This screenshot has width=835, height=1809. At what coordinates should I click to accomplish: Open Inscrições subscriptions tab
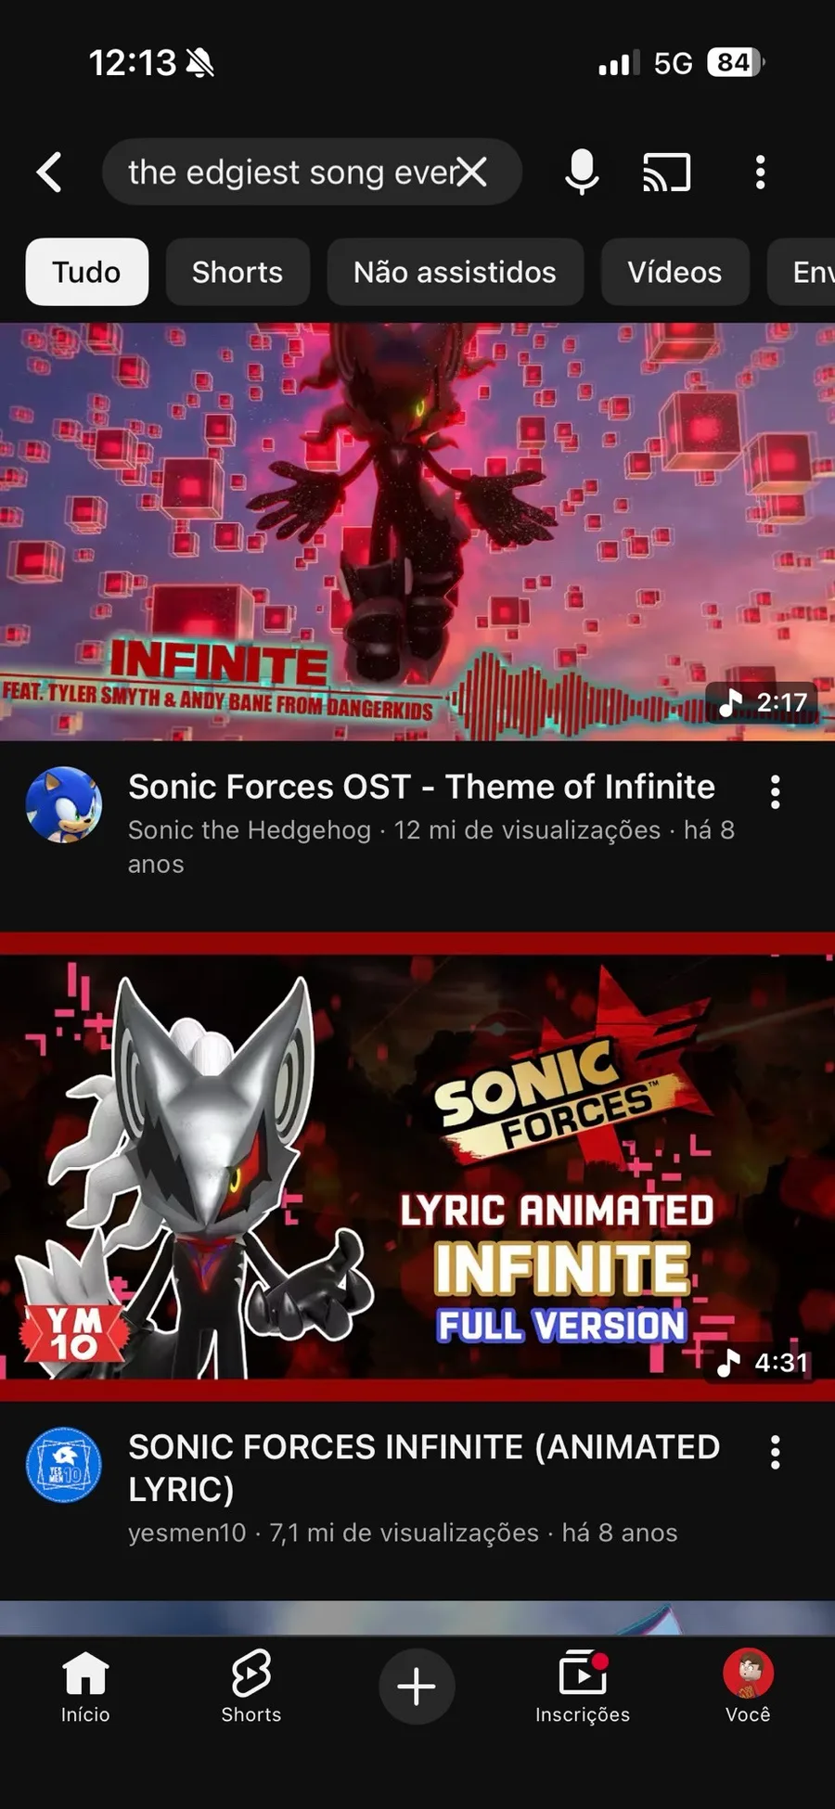(x=583, y=1687)
